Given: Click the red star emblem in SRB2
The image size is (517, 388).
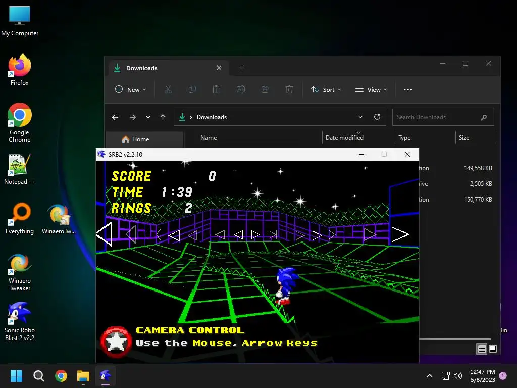Looking at the screenshot, I should point(116,342).
